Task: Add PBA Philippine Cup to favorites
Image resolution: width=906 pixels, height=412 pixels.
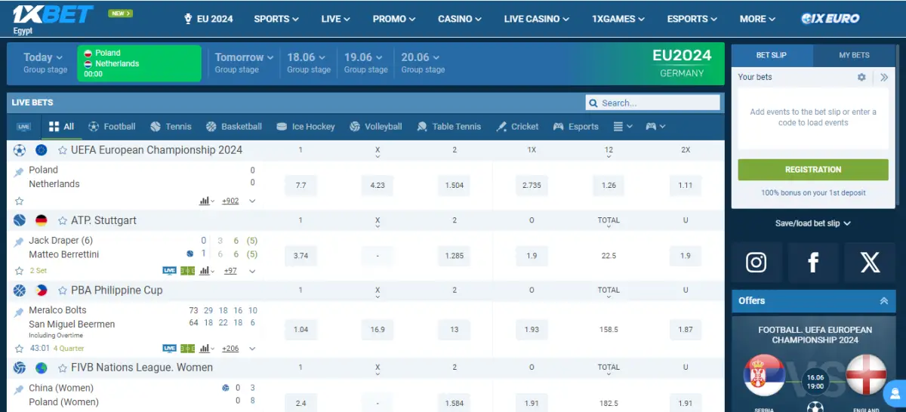Action: (x=63, y=291)
